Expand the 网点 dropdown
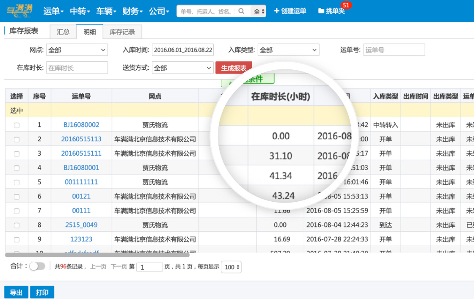 pos(77,50)
